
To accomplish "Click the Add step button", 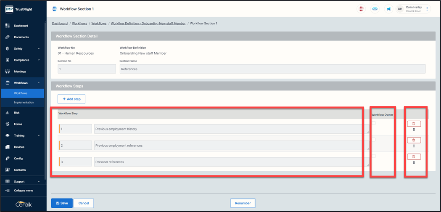I will coord(71,99).
